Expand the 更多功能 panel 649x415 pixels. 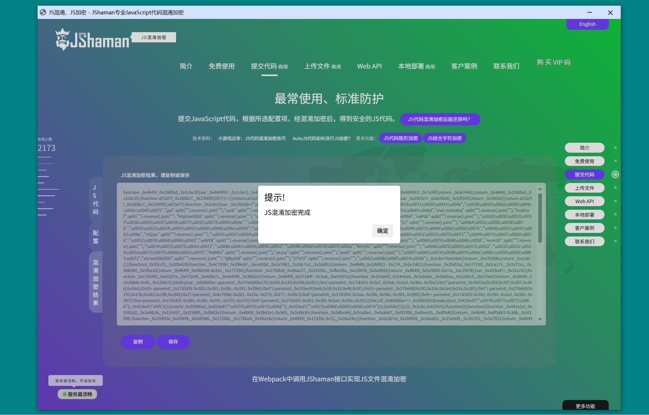click(585, 406)
